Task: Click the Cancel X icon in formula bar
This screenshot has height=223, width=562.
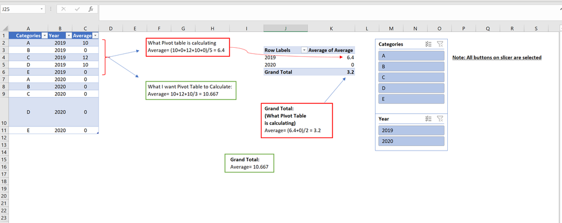Action: [x=64, y=9]
